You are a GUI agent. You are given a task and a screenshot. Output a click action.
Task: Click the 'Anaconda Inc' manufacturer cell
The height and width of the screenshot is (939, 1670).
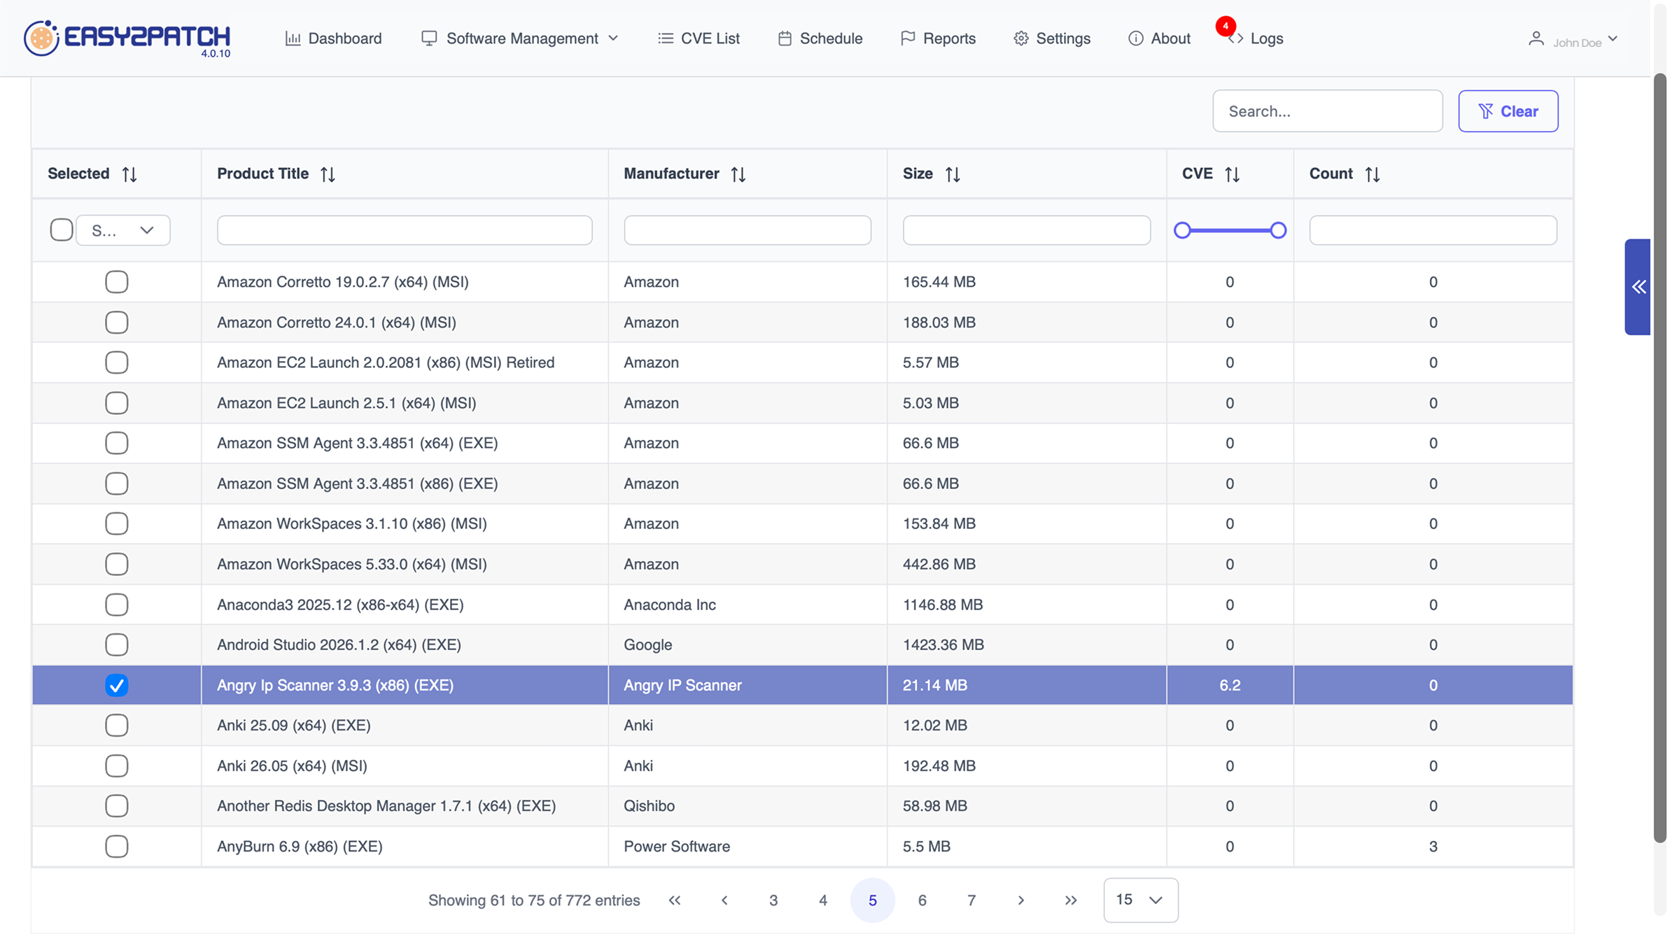click(x=670, y=605)
